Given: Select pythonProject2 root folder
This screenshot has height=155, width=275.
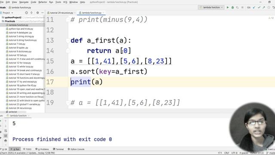Looking at the screenshot, I should click(x=13, y=18).
